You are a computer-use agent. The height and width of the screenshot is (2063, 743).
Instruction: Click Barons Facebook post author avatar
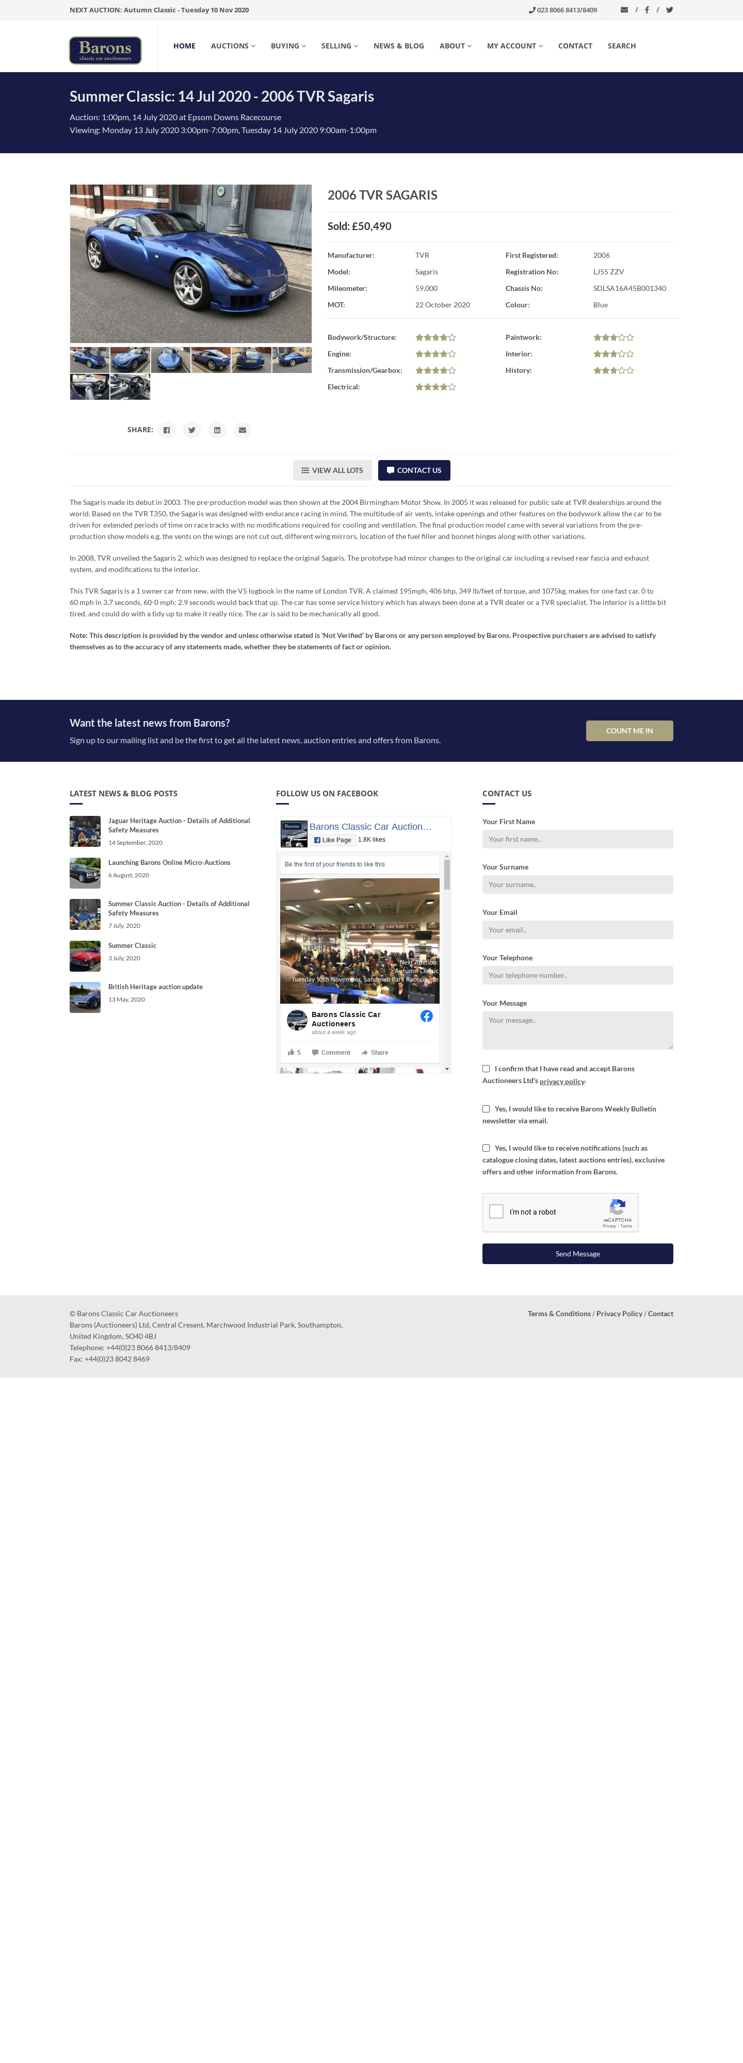coord(297,1020)
